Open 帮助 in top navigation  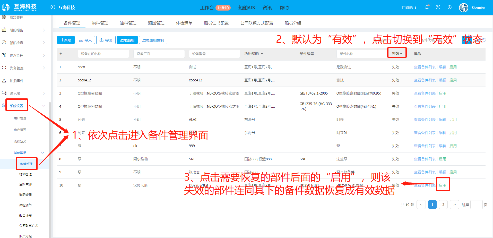tap(284, 8)
